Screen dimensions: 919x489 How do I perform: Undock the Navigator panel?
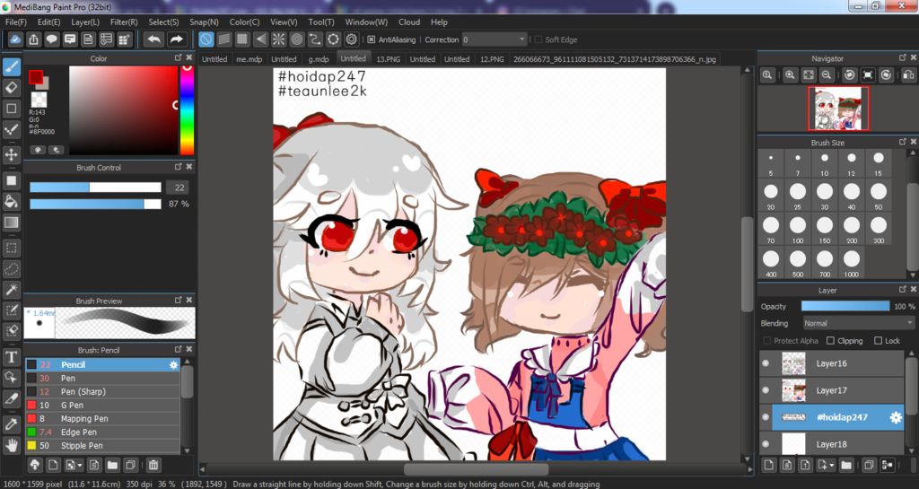click(x=903, y=58)
